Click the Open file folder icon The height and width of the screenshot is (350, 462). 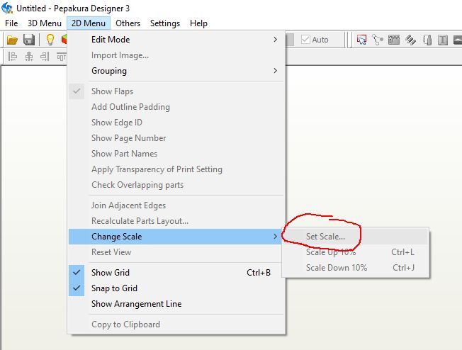click(x=12, y=40)
